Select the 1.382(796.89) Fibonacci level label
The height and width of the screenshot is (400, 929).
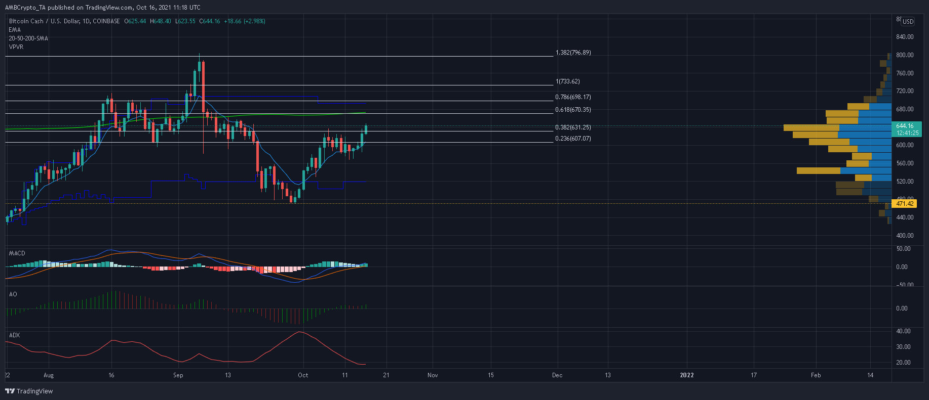[573, 53]
